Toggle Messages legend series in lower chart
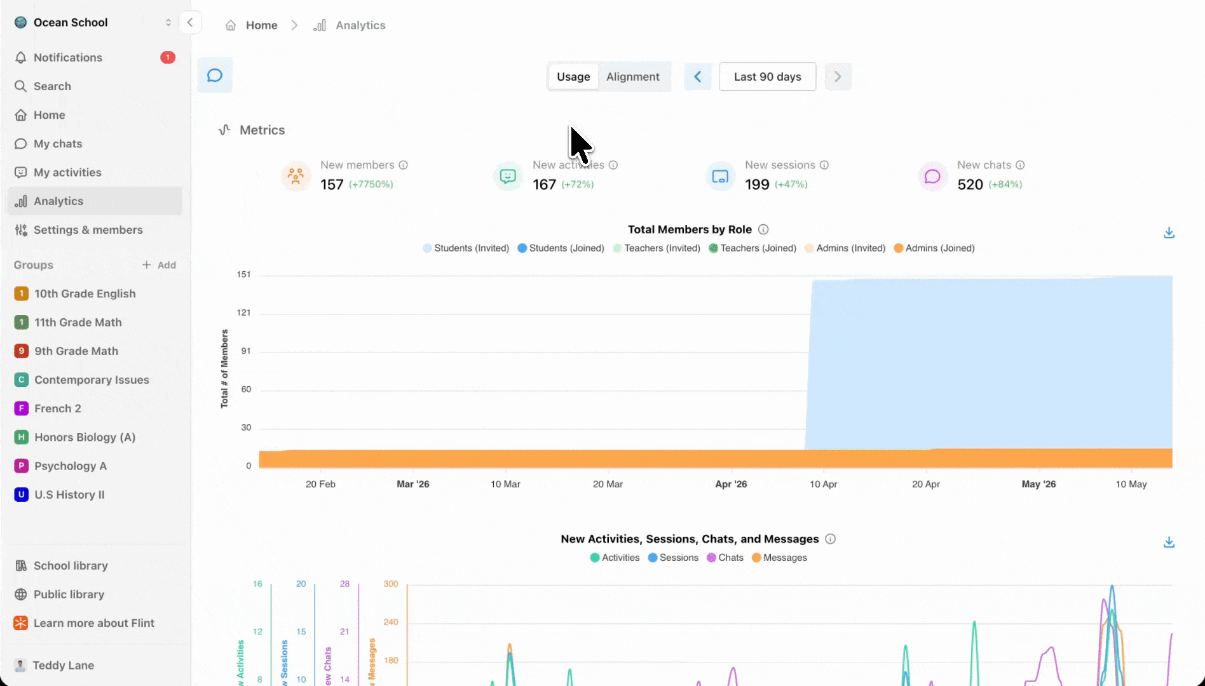 (779, 558)
